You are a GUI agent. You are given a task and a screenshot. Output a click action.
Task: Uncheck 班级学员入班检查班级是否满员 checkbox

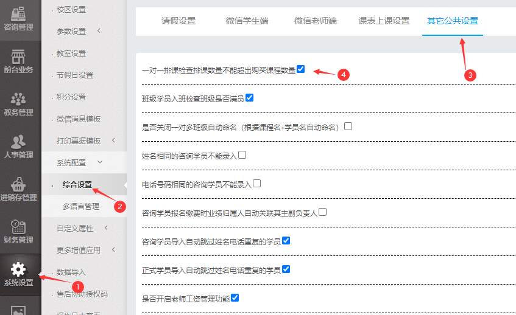coord(249,97)
